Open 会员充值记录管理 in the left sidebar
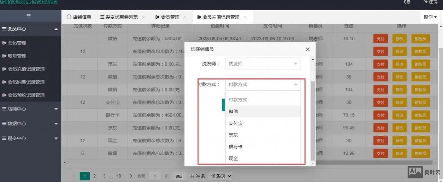The image size is (443, 182). (x=26, y=69)
